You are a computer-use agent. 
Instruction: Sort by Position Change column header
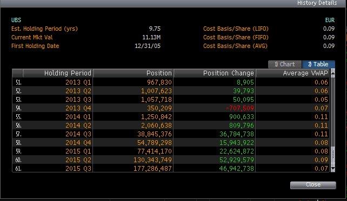[215, 73]
